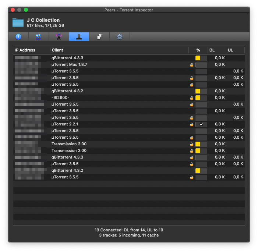Sort by the % progress column header
The height and width of the screenshot is (252, 258).
198,50
